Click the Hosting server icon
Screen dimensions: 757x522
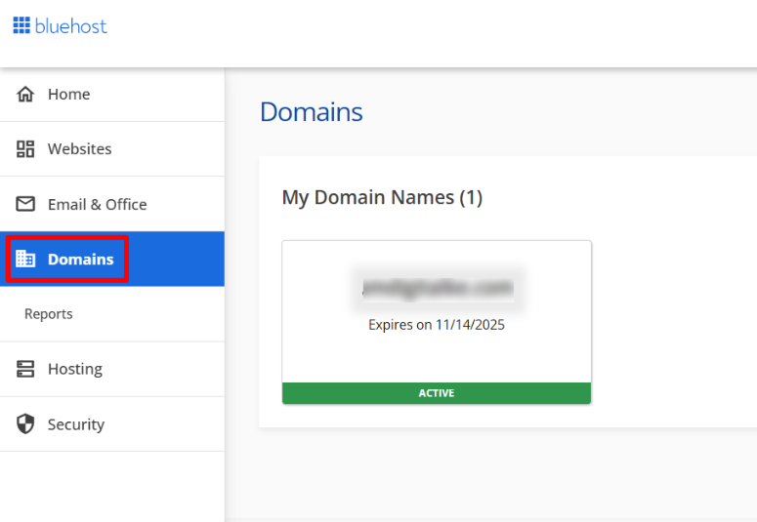[x=25, y=369]
